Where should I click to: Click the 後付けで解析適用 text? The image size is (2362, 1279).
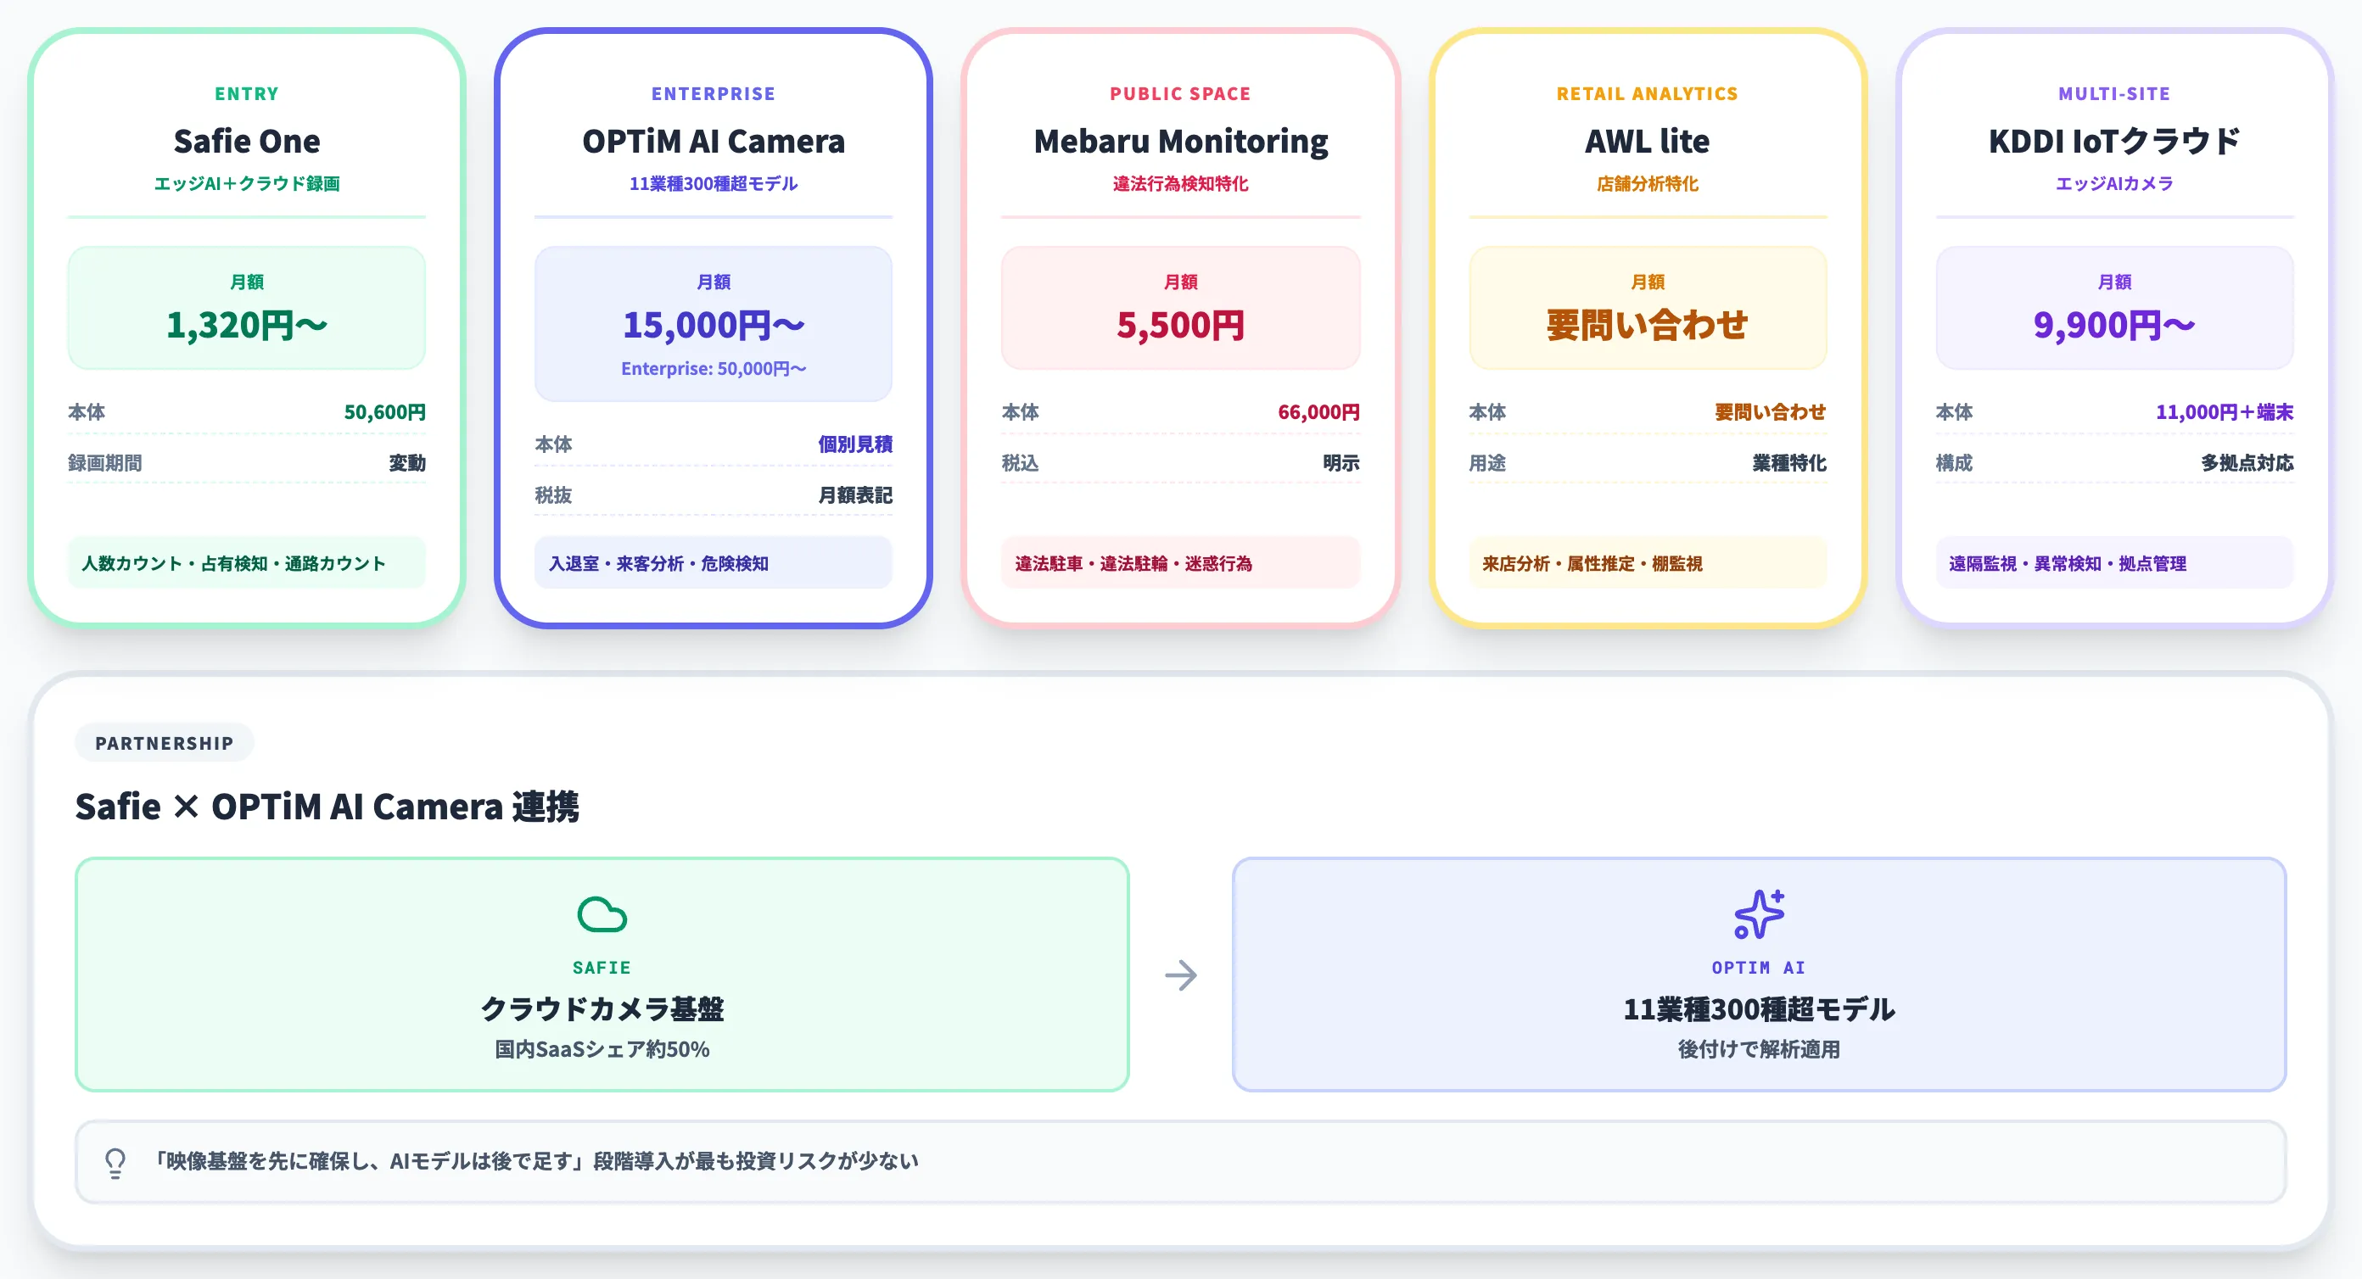coord(1759,1049)
